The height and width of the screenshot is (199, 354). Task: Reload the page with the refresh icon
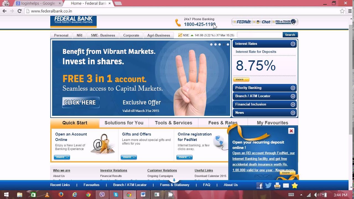[x=19, y=11]
